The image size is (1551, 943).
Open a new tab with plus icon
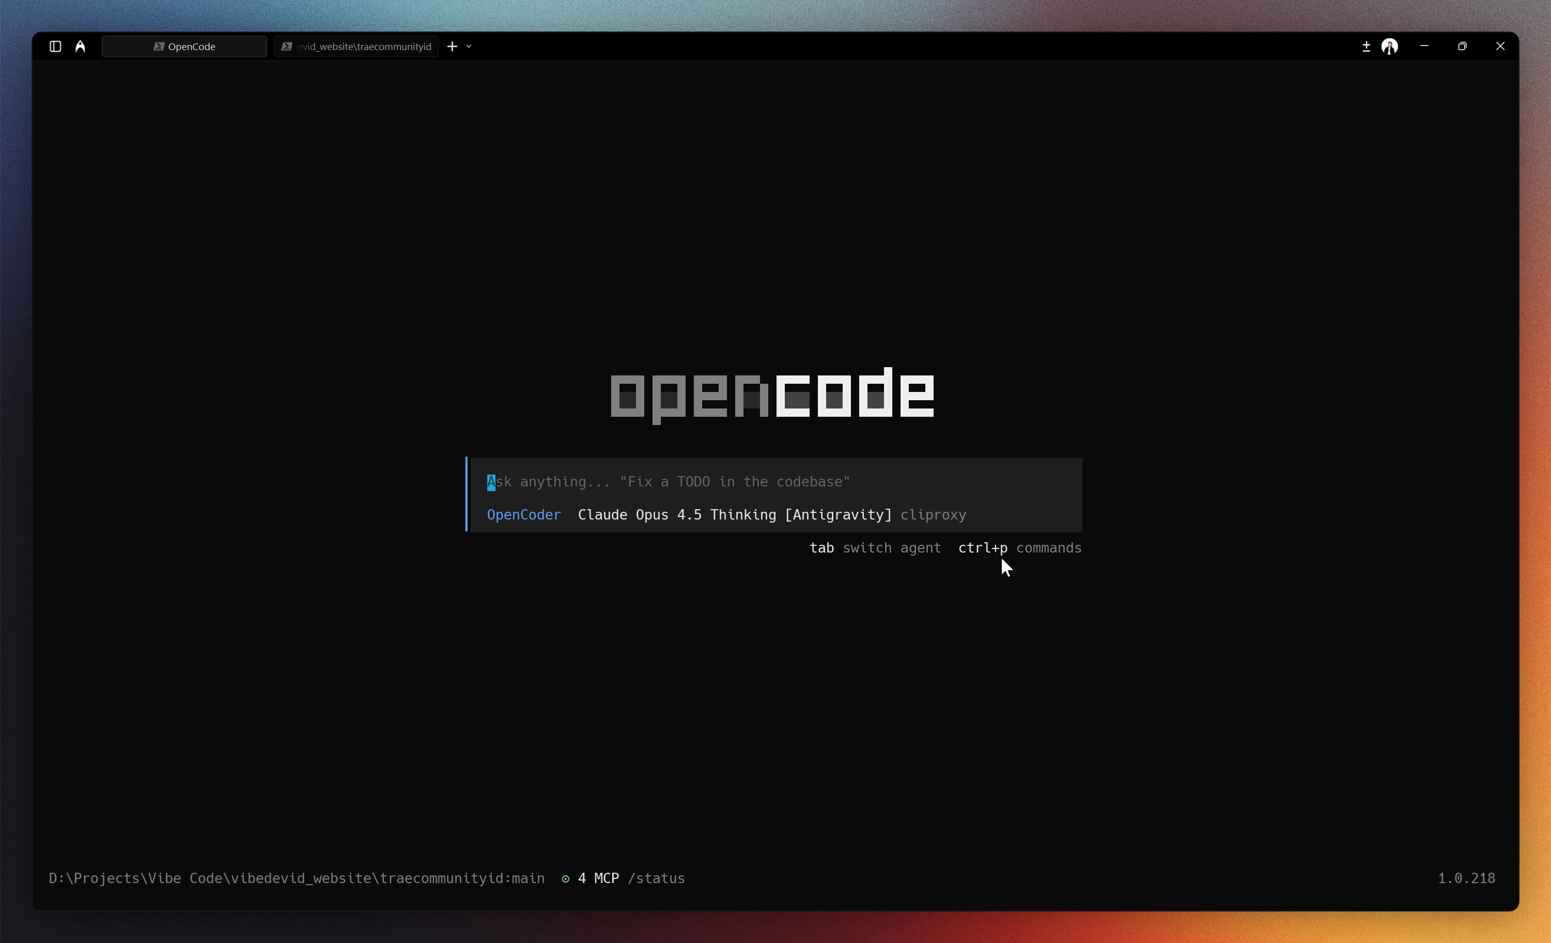(452, 46)
